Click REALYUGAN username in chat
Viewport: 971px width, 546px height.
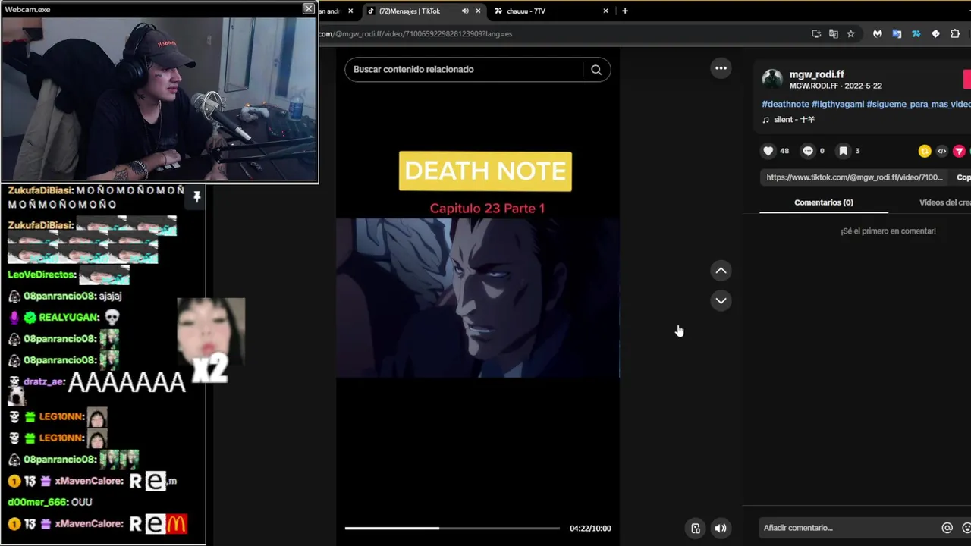coord(69,317)
